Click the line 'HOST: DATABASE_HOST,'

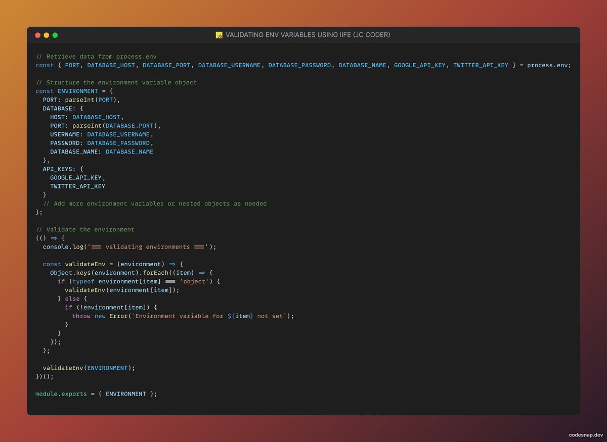point(87,117)
